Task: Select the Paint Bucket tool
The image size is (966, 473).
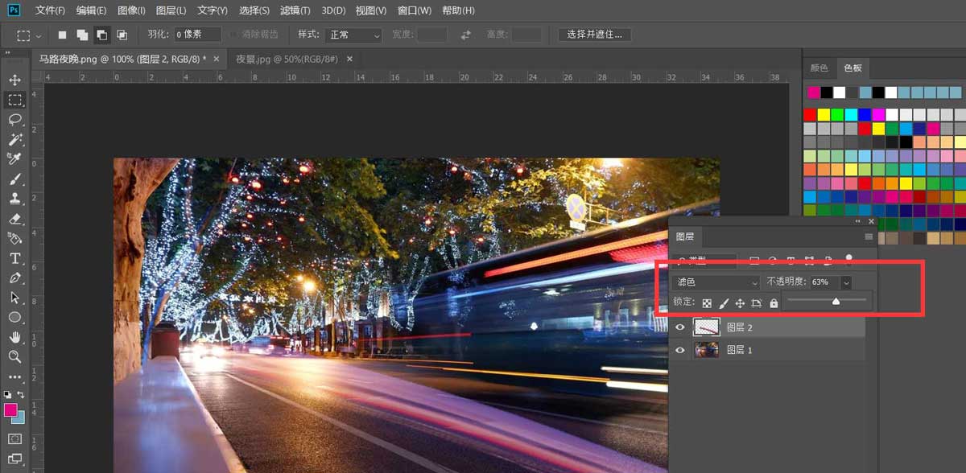Action: click(14, 238)
